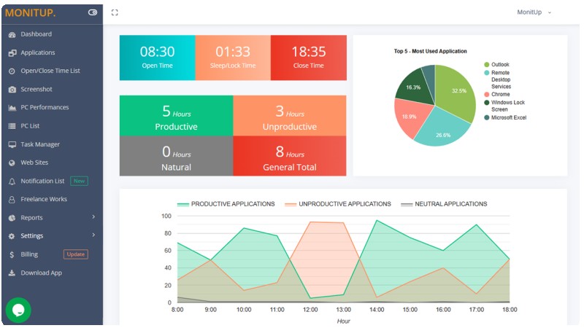Toggle the Productive Applications legend series
Viewport: 584px width, 328px height.
tap(226, 204)
